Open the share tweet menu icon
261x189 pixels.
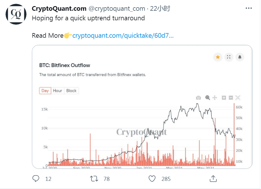[213, 179]
